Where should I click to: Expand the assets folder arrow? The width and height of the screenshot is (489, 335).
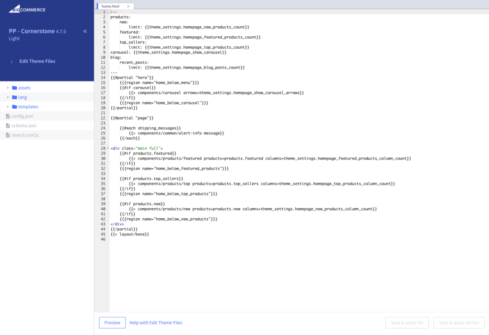click(x=8, y=88)
